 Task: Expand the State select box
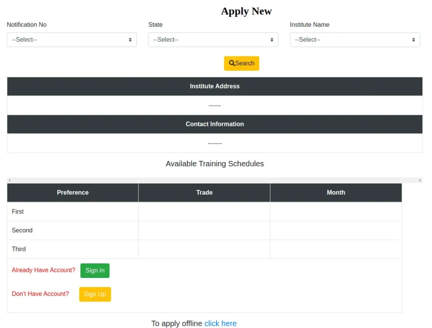[213, 40]
